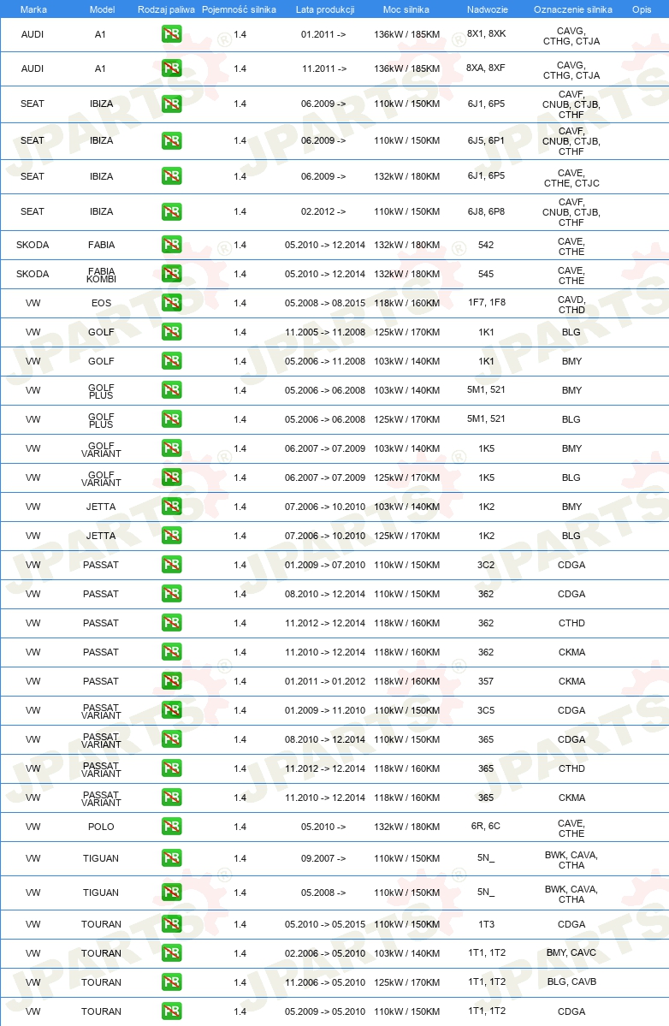The image size is (669, 1026).
Task: Click the fuel icon in the GOLF PLUS BMY row
Action: pos(171,390)
